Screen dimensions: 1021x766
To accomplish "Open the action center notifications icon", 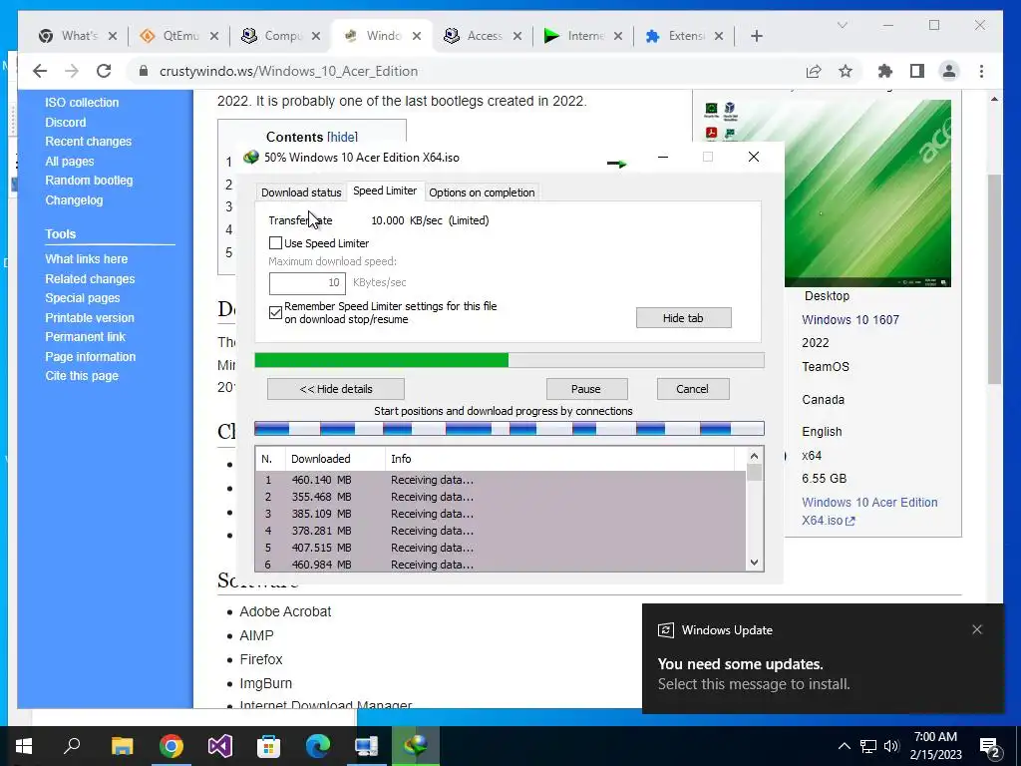I will point(991,748).
